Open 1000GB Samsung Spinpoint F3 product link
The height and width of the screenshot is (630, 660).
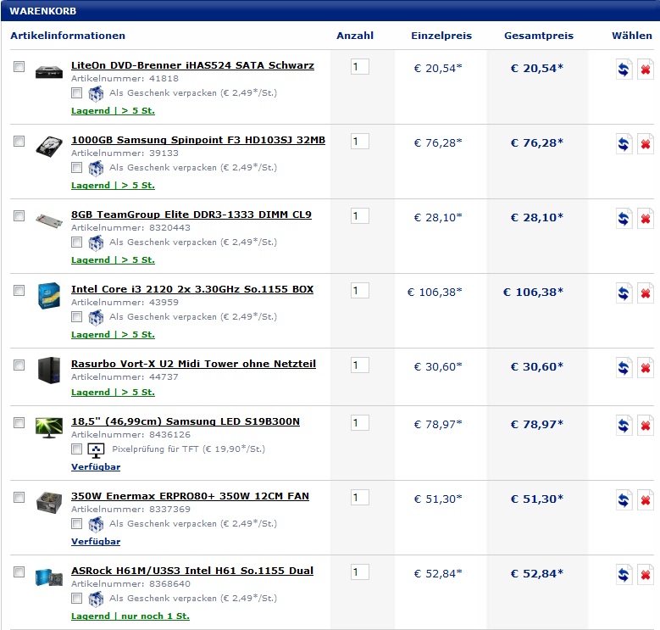point(198,140)
